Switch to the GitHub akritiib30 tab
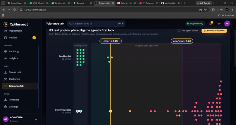The height and width of the screenshot is (125, 236). [170, 3]
